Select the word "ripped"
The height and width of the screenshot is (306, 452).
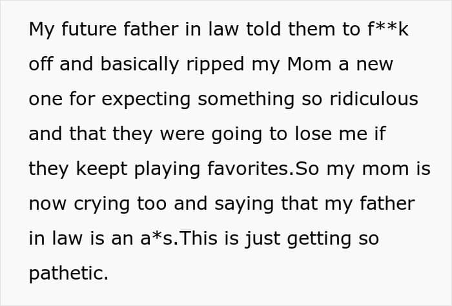pyautogui.click(x=215, y=65)
